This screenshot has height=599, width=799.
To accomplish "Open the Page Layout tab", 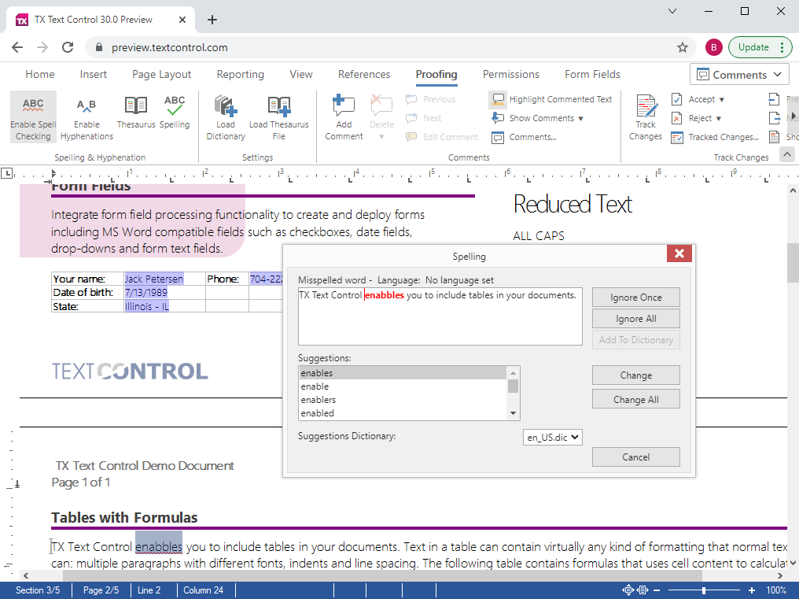I will coord(161,75).
